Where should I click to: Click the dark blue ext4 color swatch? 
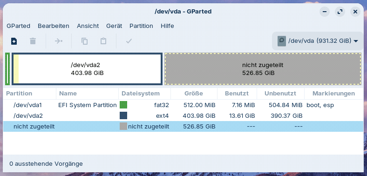(123, 115)
